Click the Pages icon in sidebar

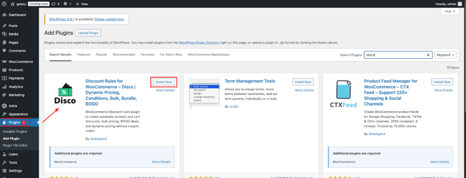(x=5, y=42)
